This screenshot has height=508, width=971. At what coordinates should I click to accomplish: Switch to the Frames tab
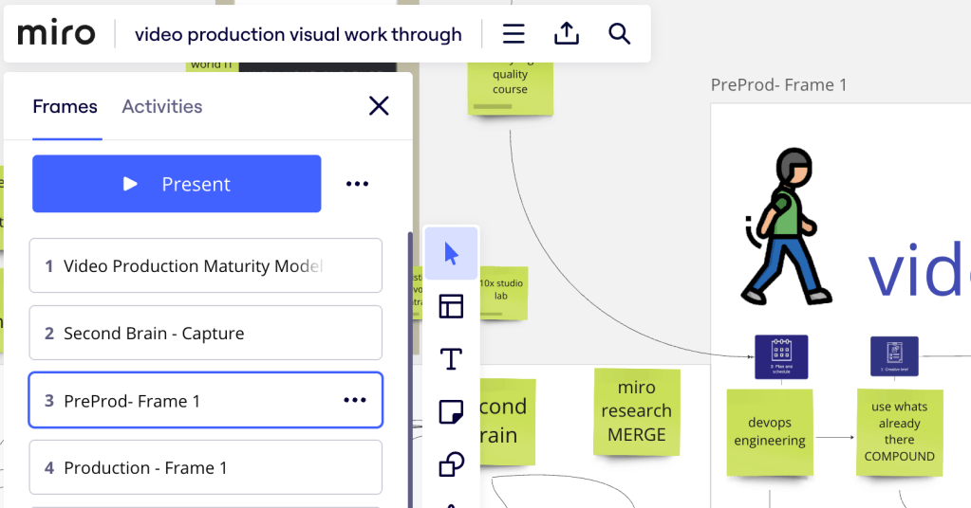click(x=65, y=106)
